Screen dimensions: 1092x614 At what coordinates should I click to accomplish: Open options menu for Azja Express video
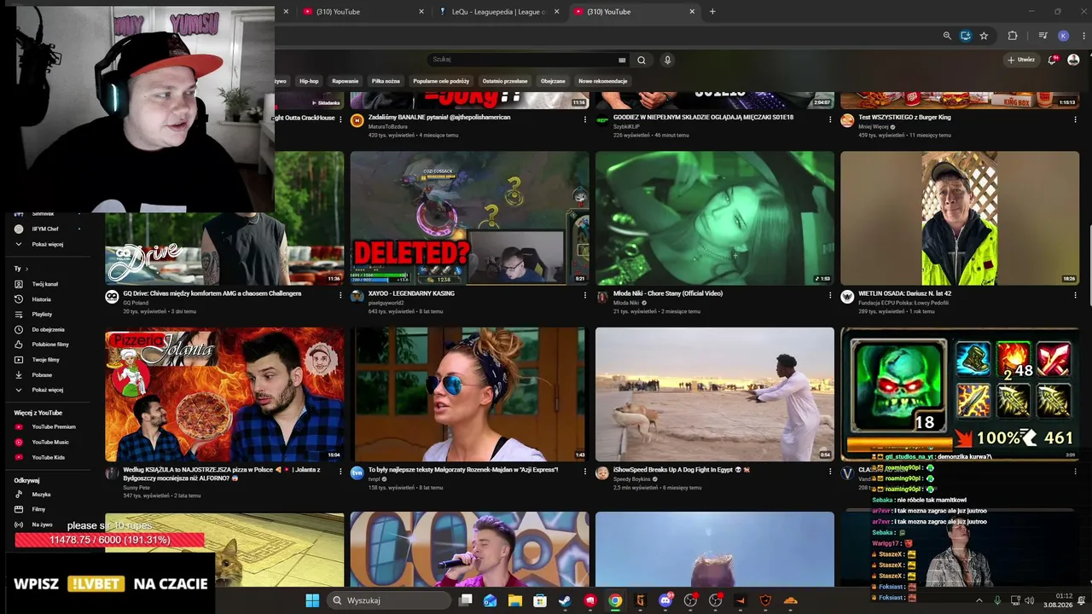584,472
